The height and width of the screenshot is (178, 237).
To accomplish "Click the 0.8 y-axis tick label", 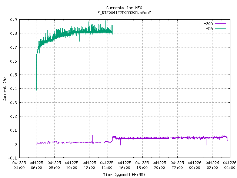I will click(x=13, y=33).
